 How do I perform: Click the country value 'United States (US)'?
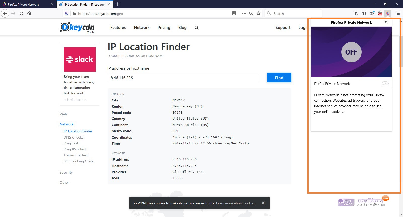tap(191, 119)
